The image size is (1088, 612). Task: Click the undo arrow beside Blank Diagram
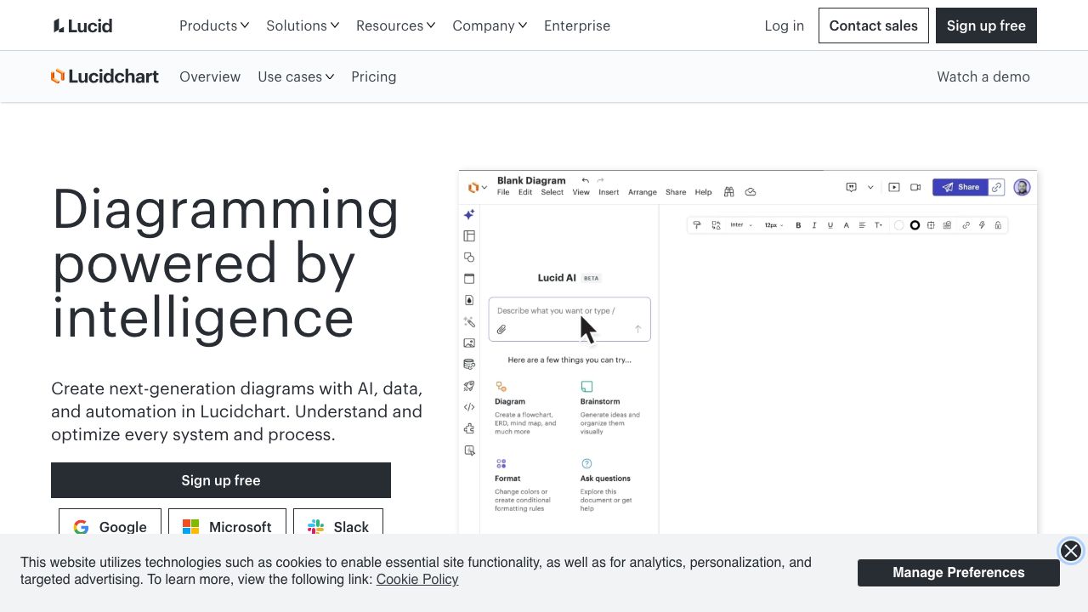pos(585,180)
